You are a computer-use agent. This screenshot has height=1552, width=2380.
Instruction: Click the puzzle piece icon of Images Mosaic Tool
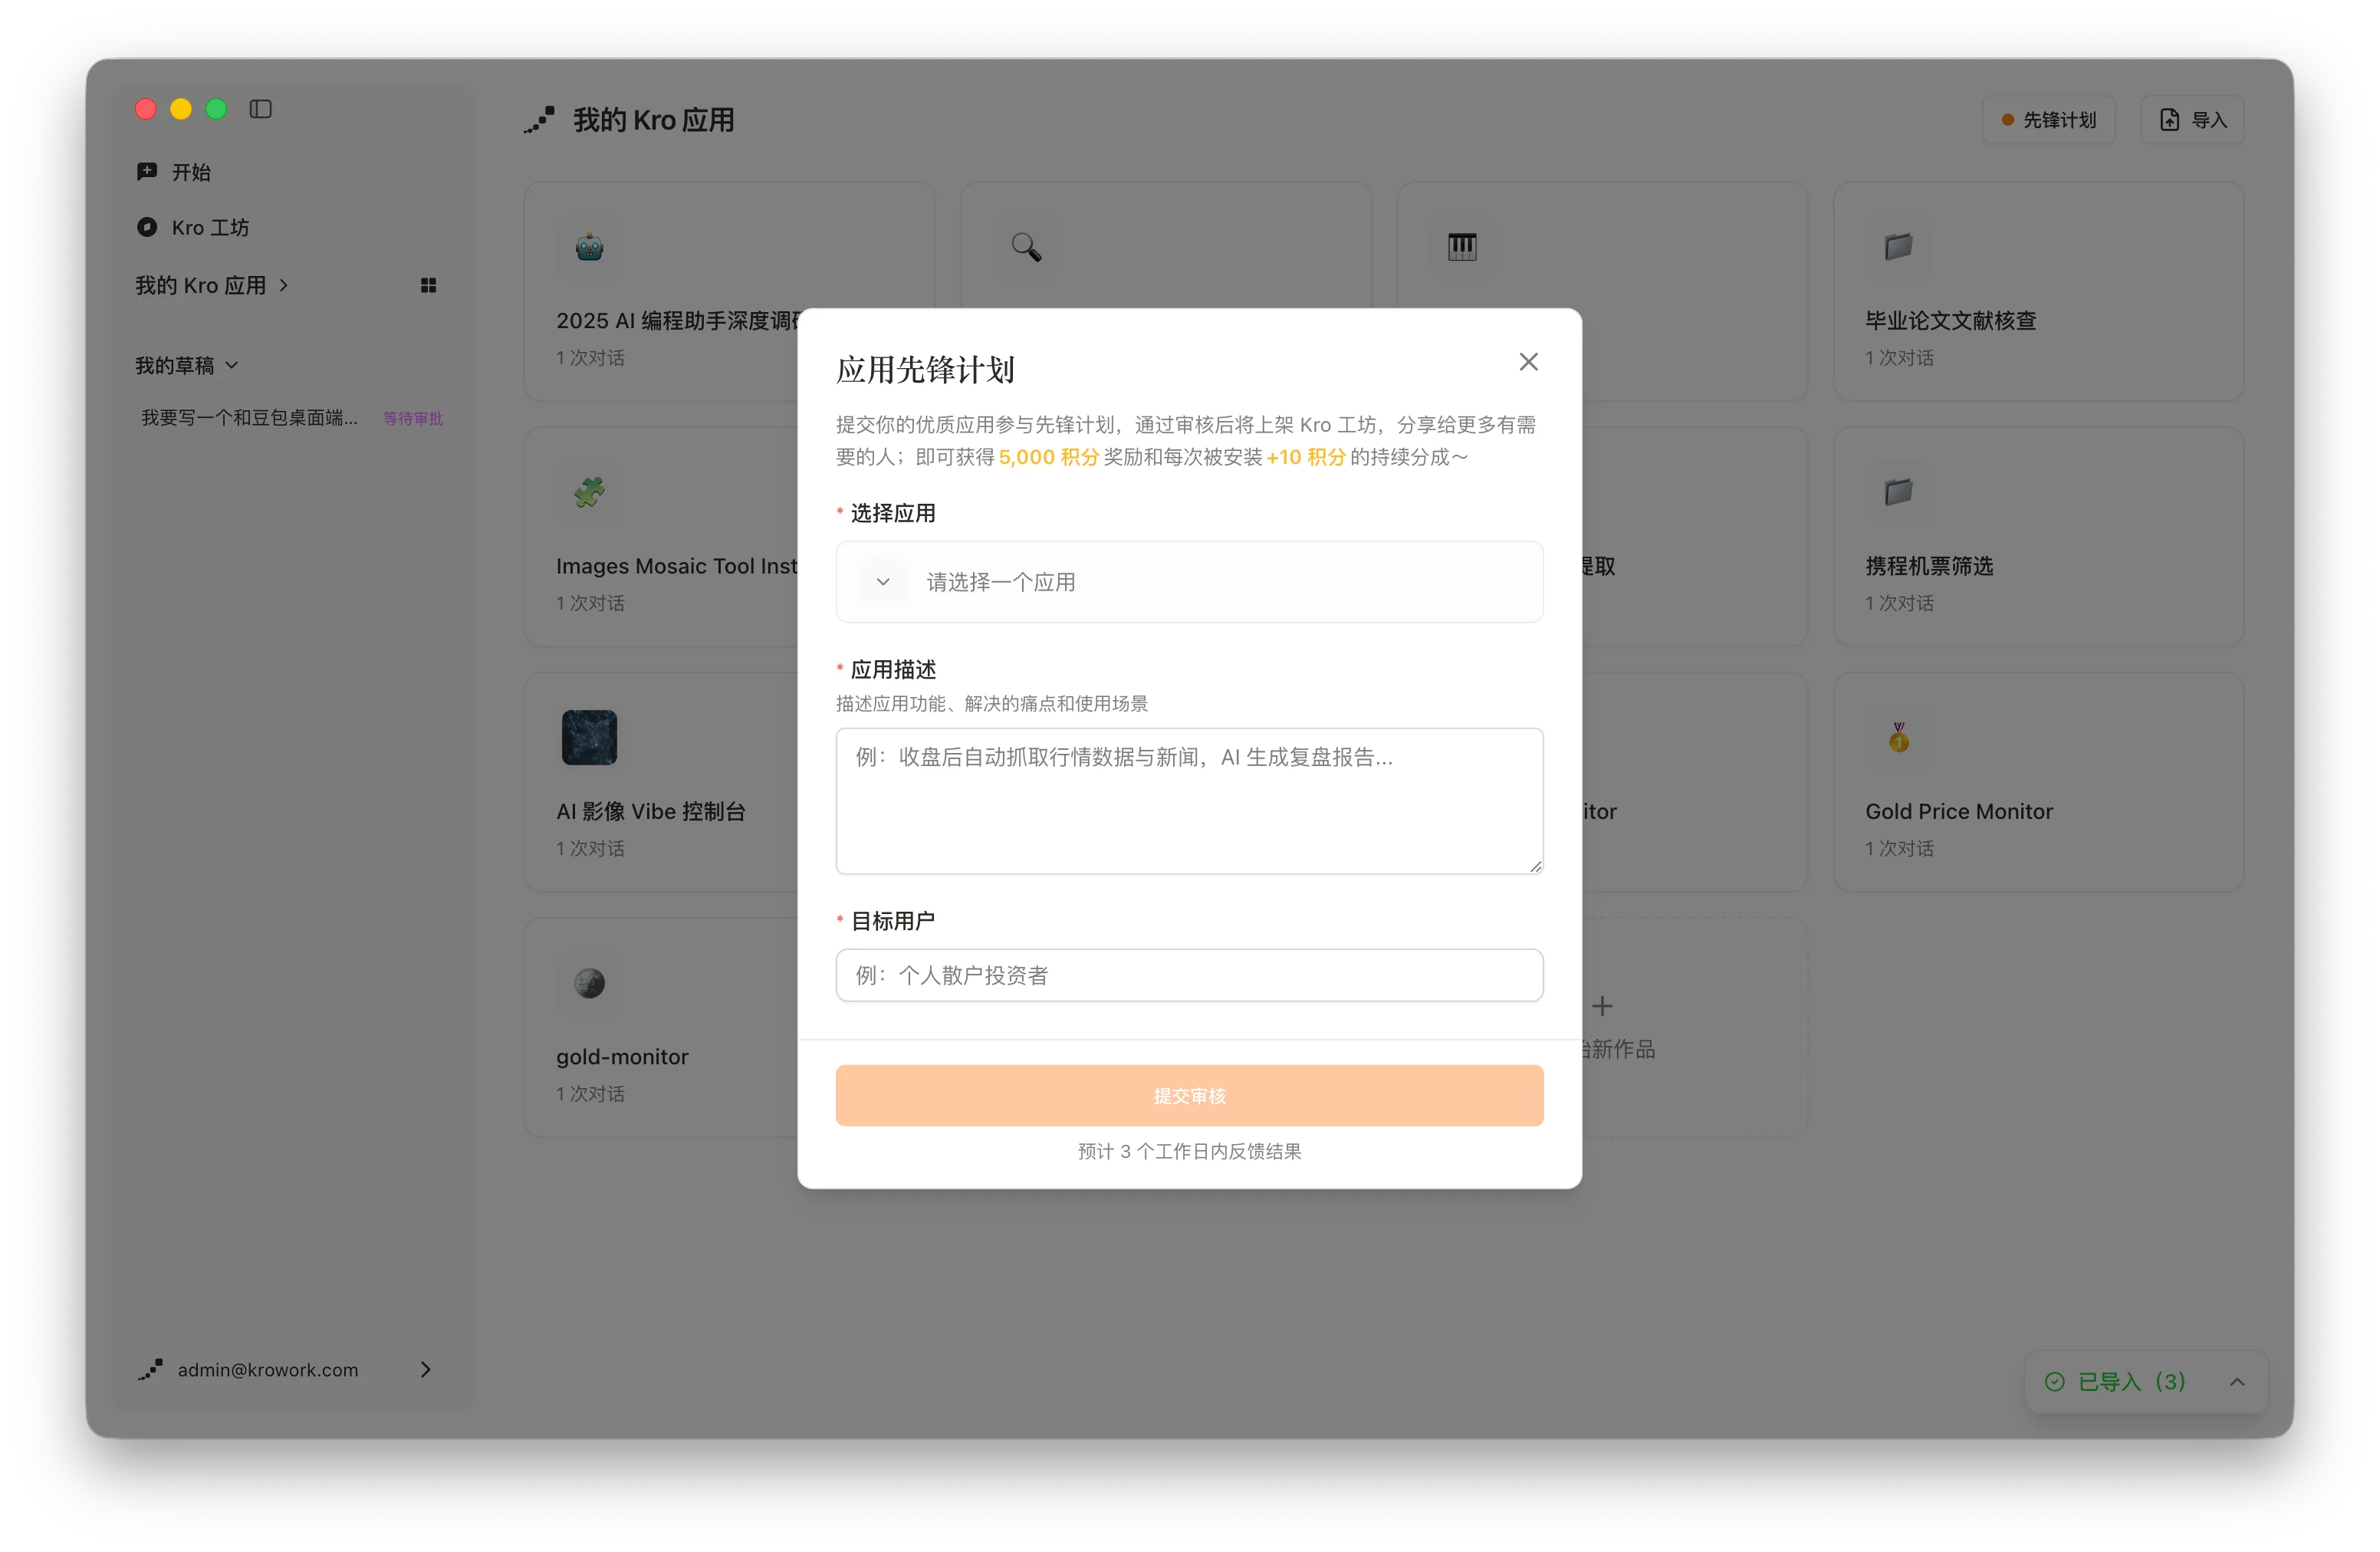[x=589, y=492]
